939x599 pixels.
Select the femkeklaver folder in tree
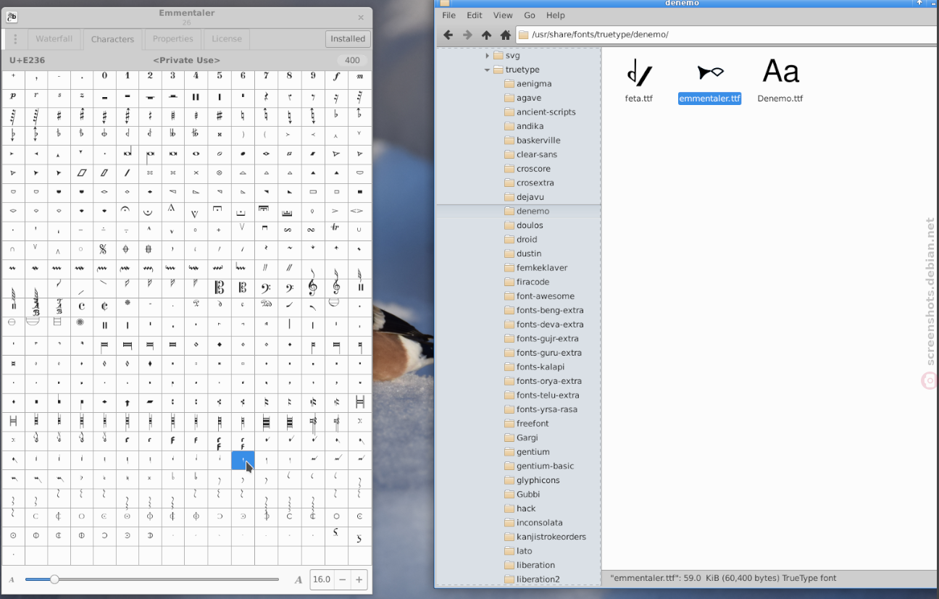[x=541, y=268]
